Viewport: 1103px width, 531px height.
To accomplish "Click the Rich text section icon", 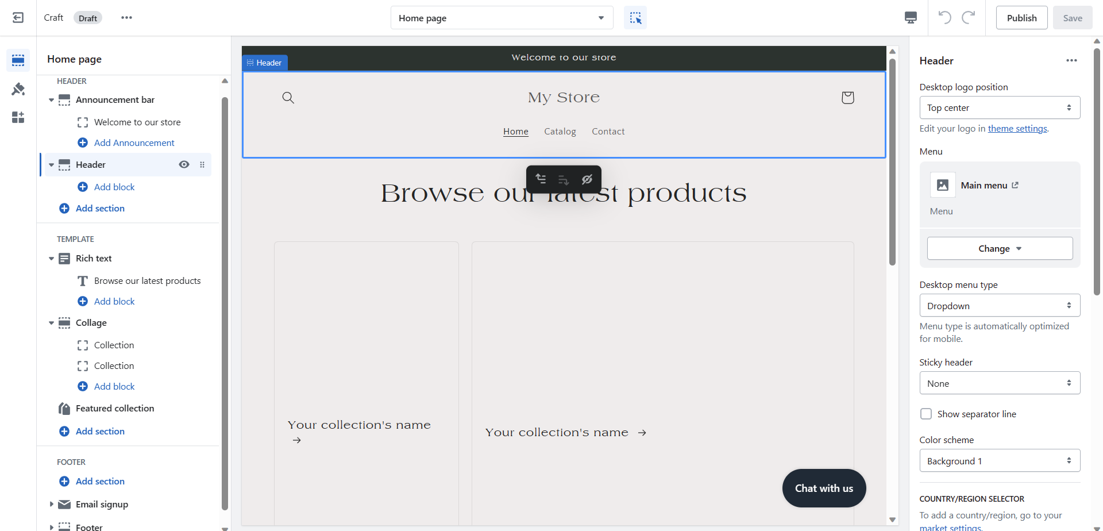I will (x=64, y=259).
